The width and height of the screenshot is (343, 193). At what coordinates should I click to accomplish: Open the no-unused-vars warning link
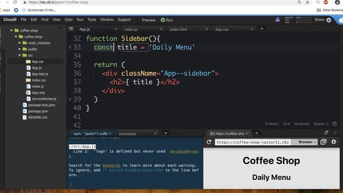point(184,151)
